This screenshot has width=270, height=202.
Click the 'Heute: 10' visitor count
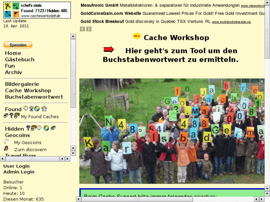[14, 193]
